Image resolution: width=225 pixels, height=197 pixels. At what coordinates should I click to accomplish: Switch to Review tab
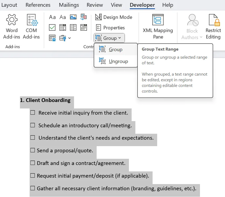(x=95, y=5)
